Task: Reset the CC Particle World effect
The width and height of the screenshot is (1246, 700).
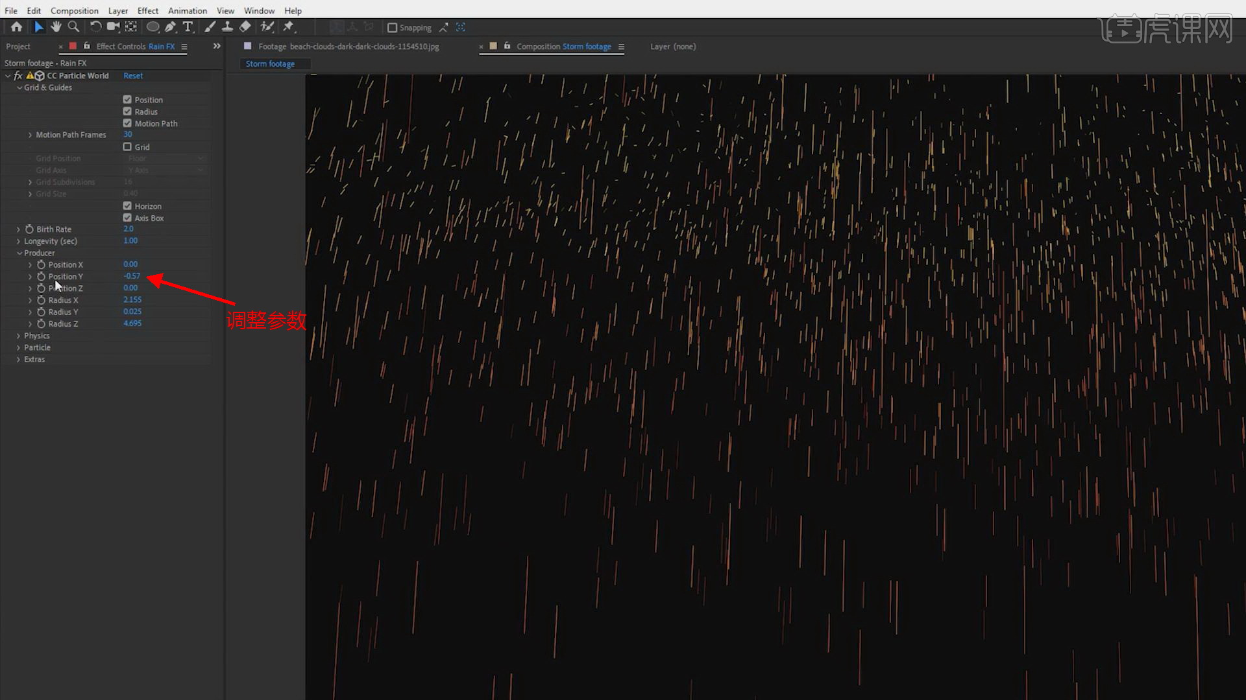Action: [133, 76]
